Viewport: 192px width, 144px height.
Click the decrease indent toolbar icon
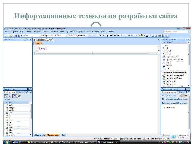(x=129, y=35)
